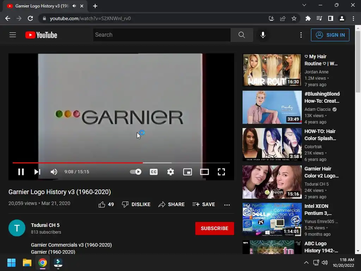Install or download page icon in address bar
The width and height of the screenshot is (361, 271).
(x=271, y=18)
